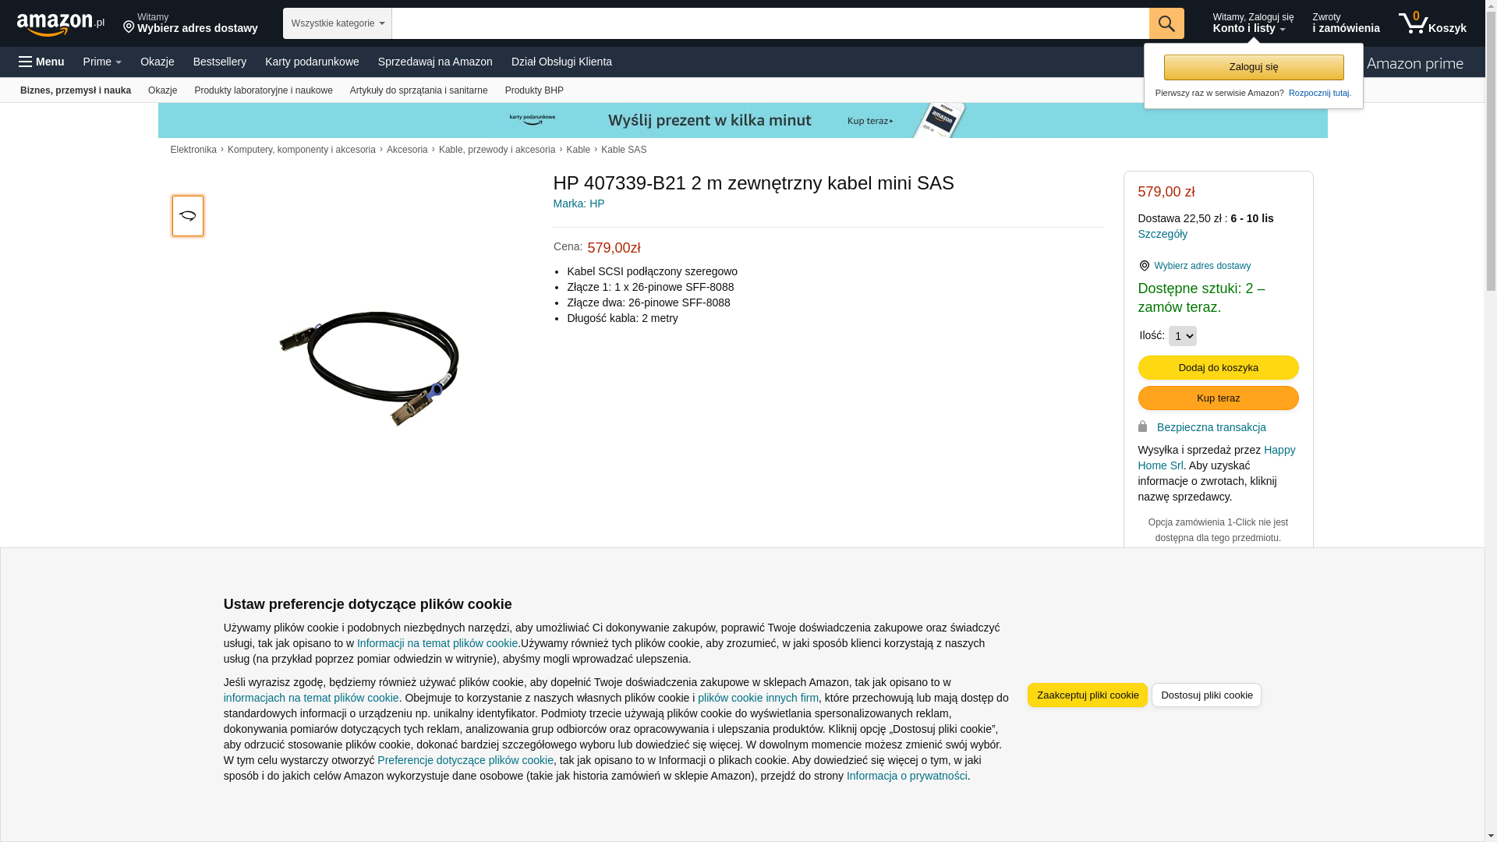Expand the Konto i listy dropdown

coord(1253,23)
